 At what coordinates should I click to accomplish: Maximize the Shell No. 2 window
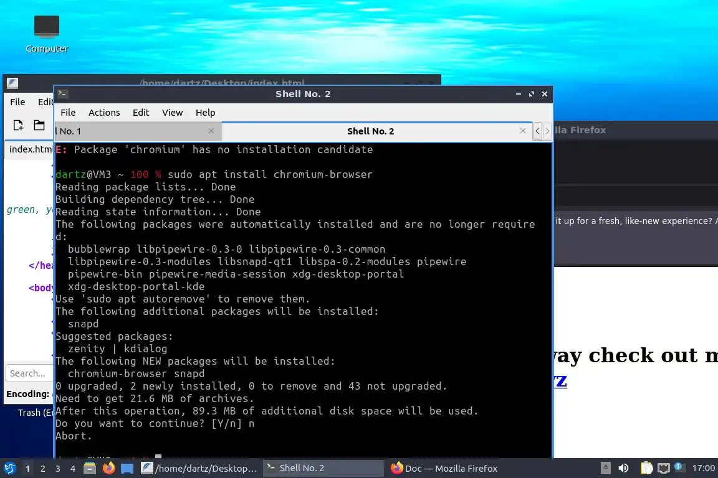point(532,94)
